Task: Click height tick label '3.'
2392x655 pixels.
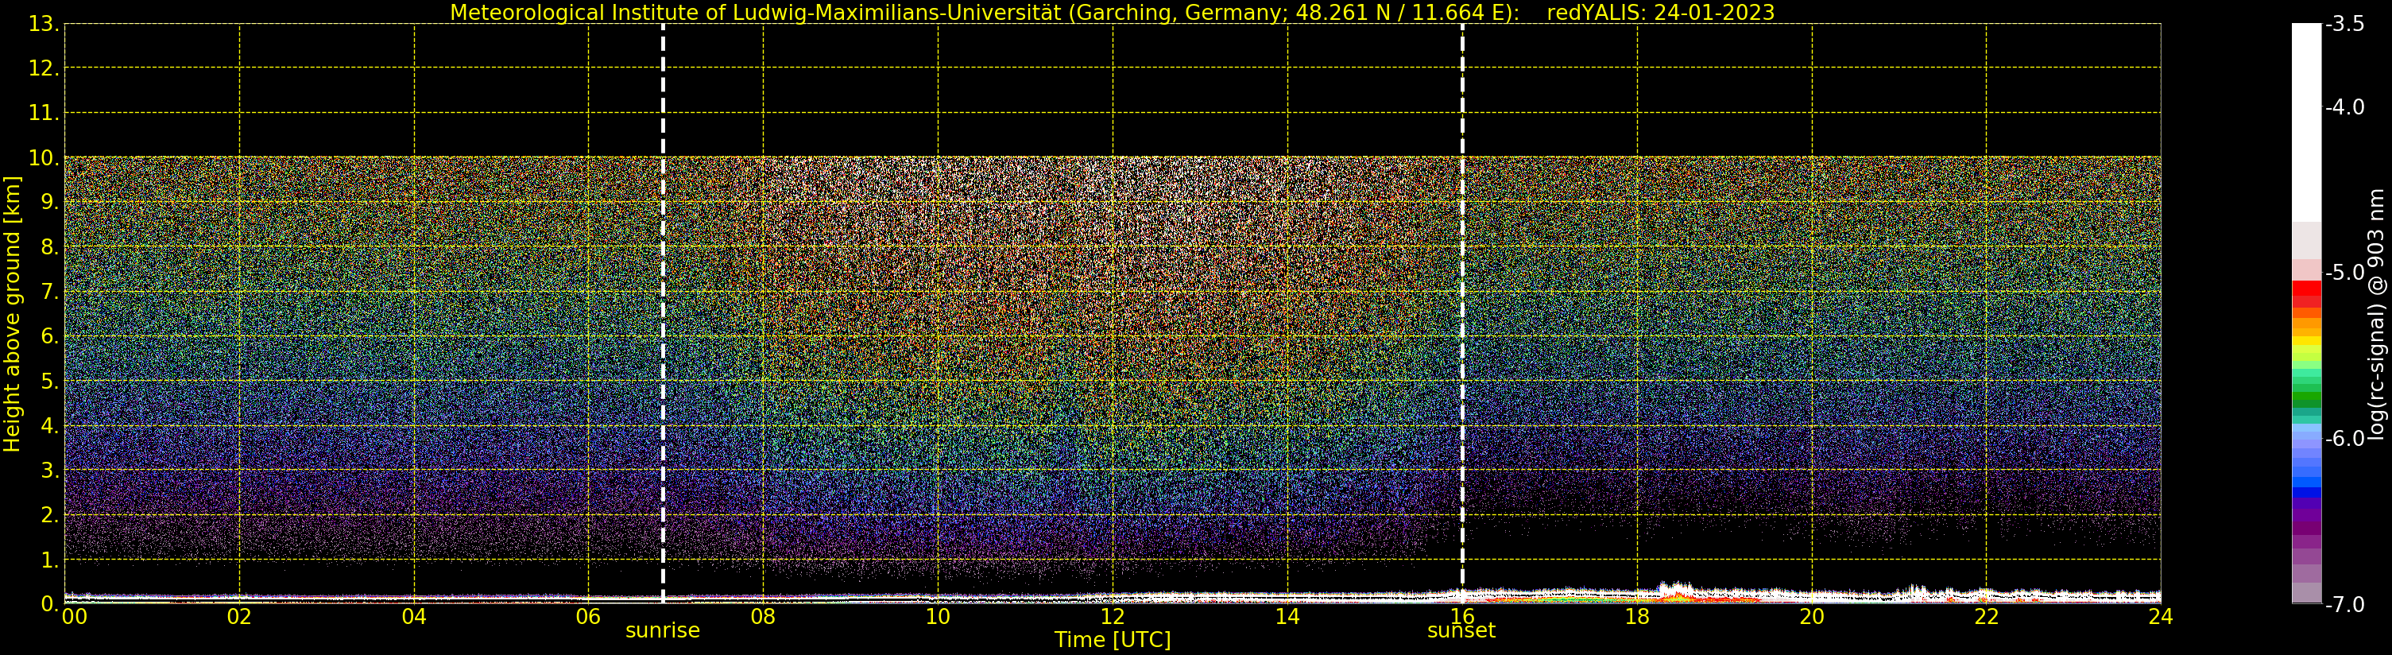Action: pos(49,470)
